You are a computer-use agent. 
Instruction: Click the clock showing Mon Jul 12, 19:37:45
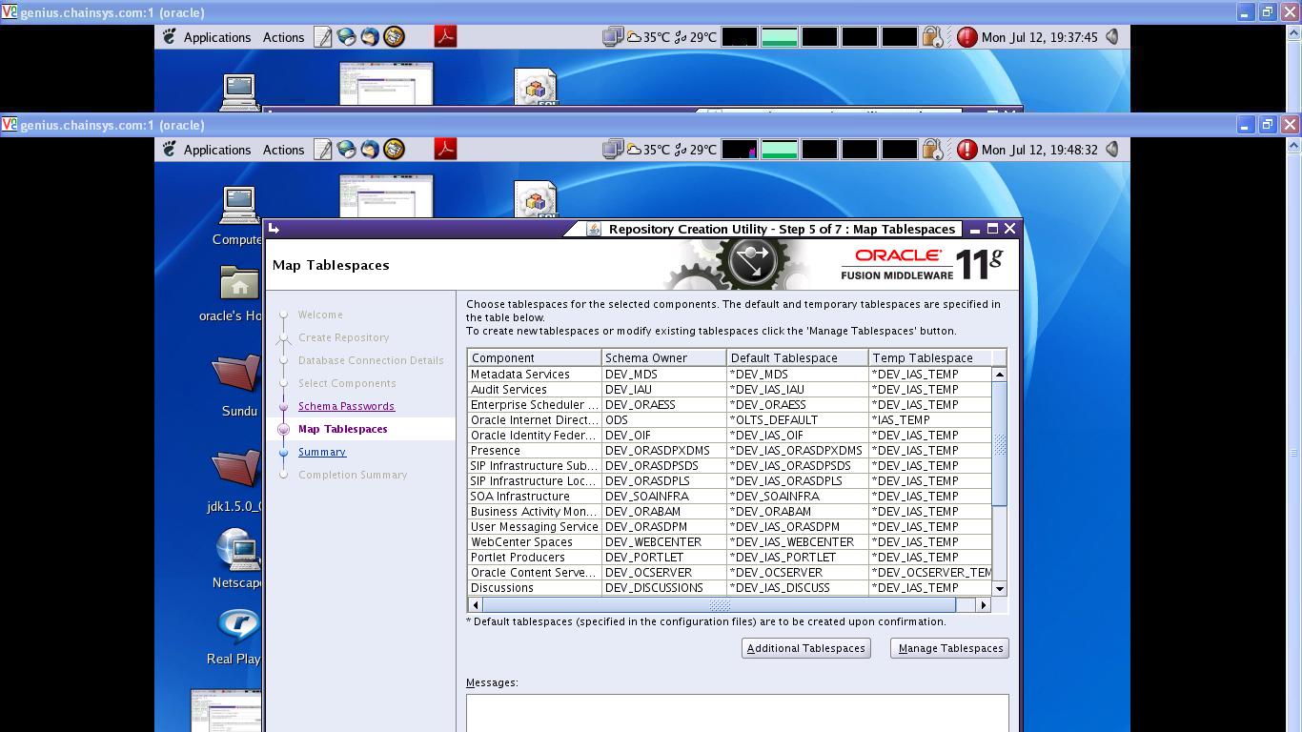[1039, 37]
